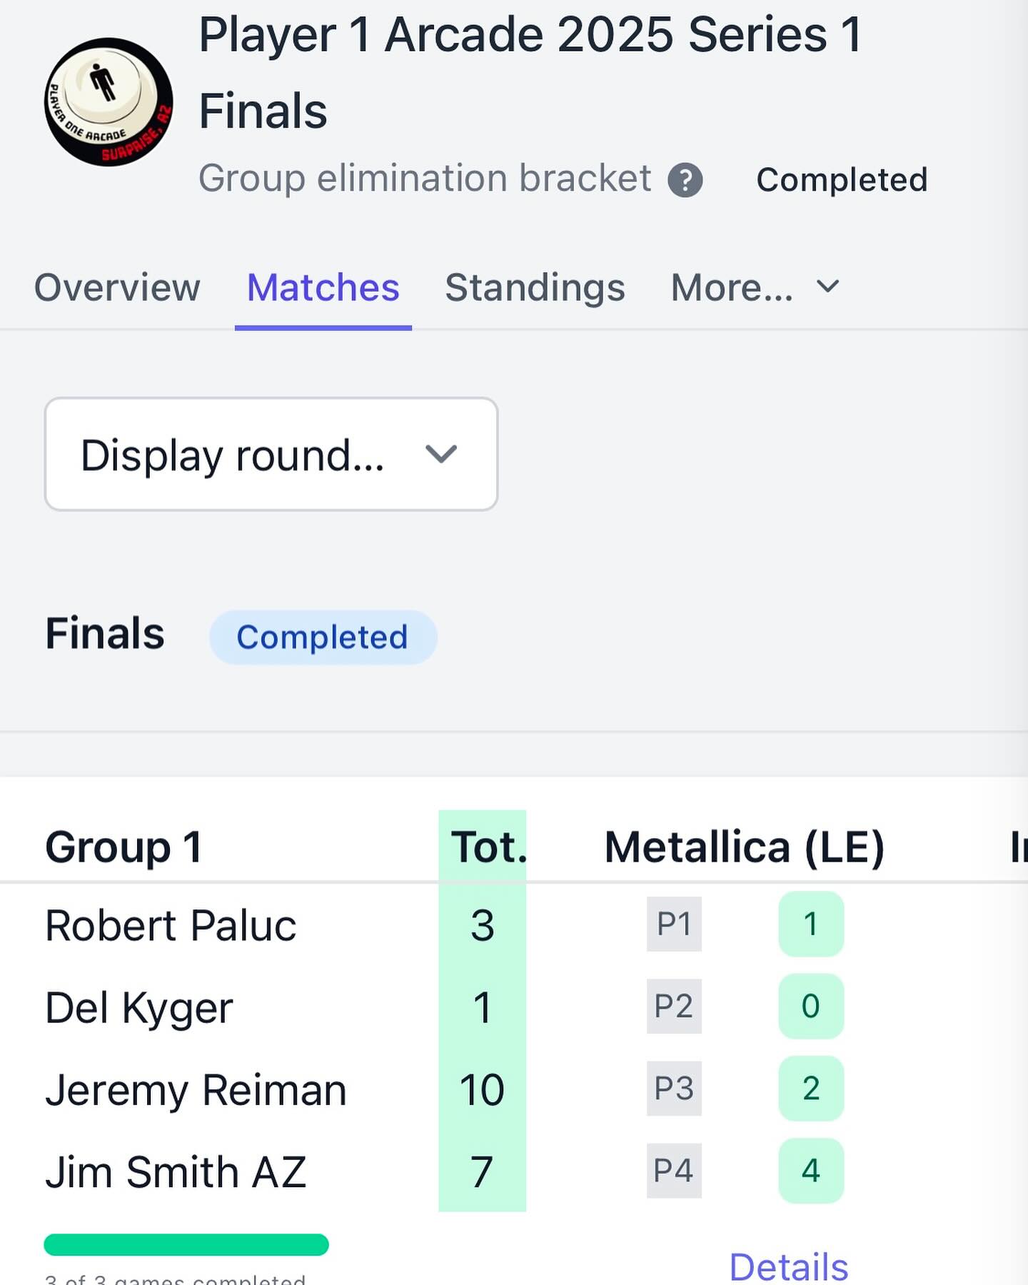Switch to the Overview tab
1028x1285 pixels.
(117, 287)
